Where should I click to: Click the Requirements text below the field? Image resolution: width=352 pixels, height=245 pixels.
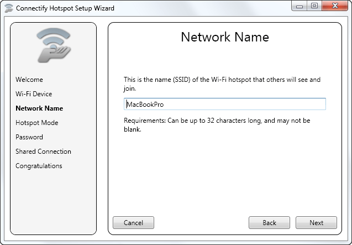[x=217, y=125]
